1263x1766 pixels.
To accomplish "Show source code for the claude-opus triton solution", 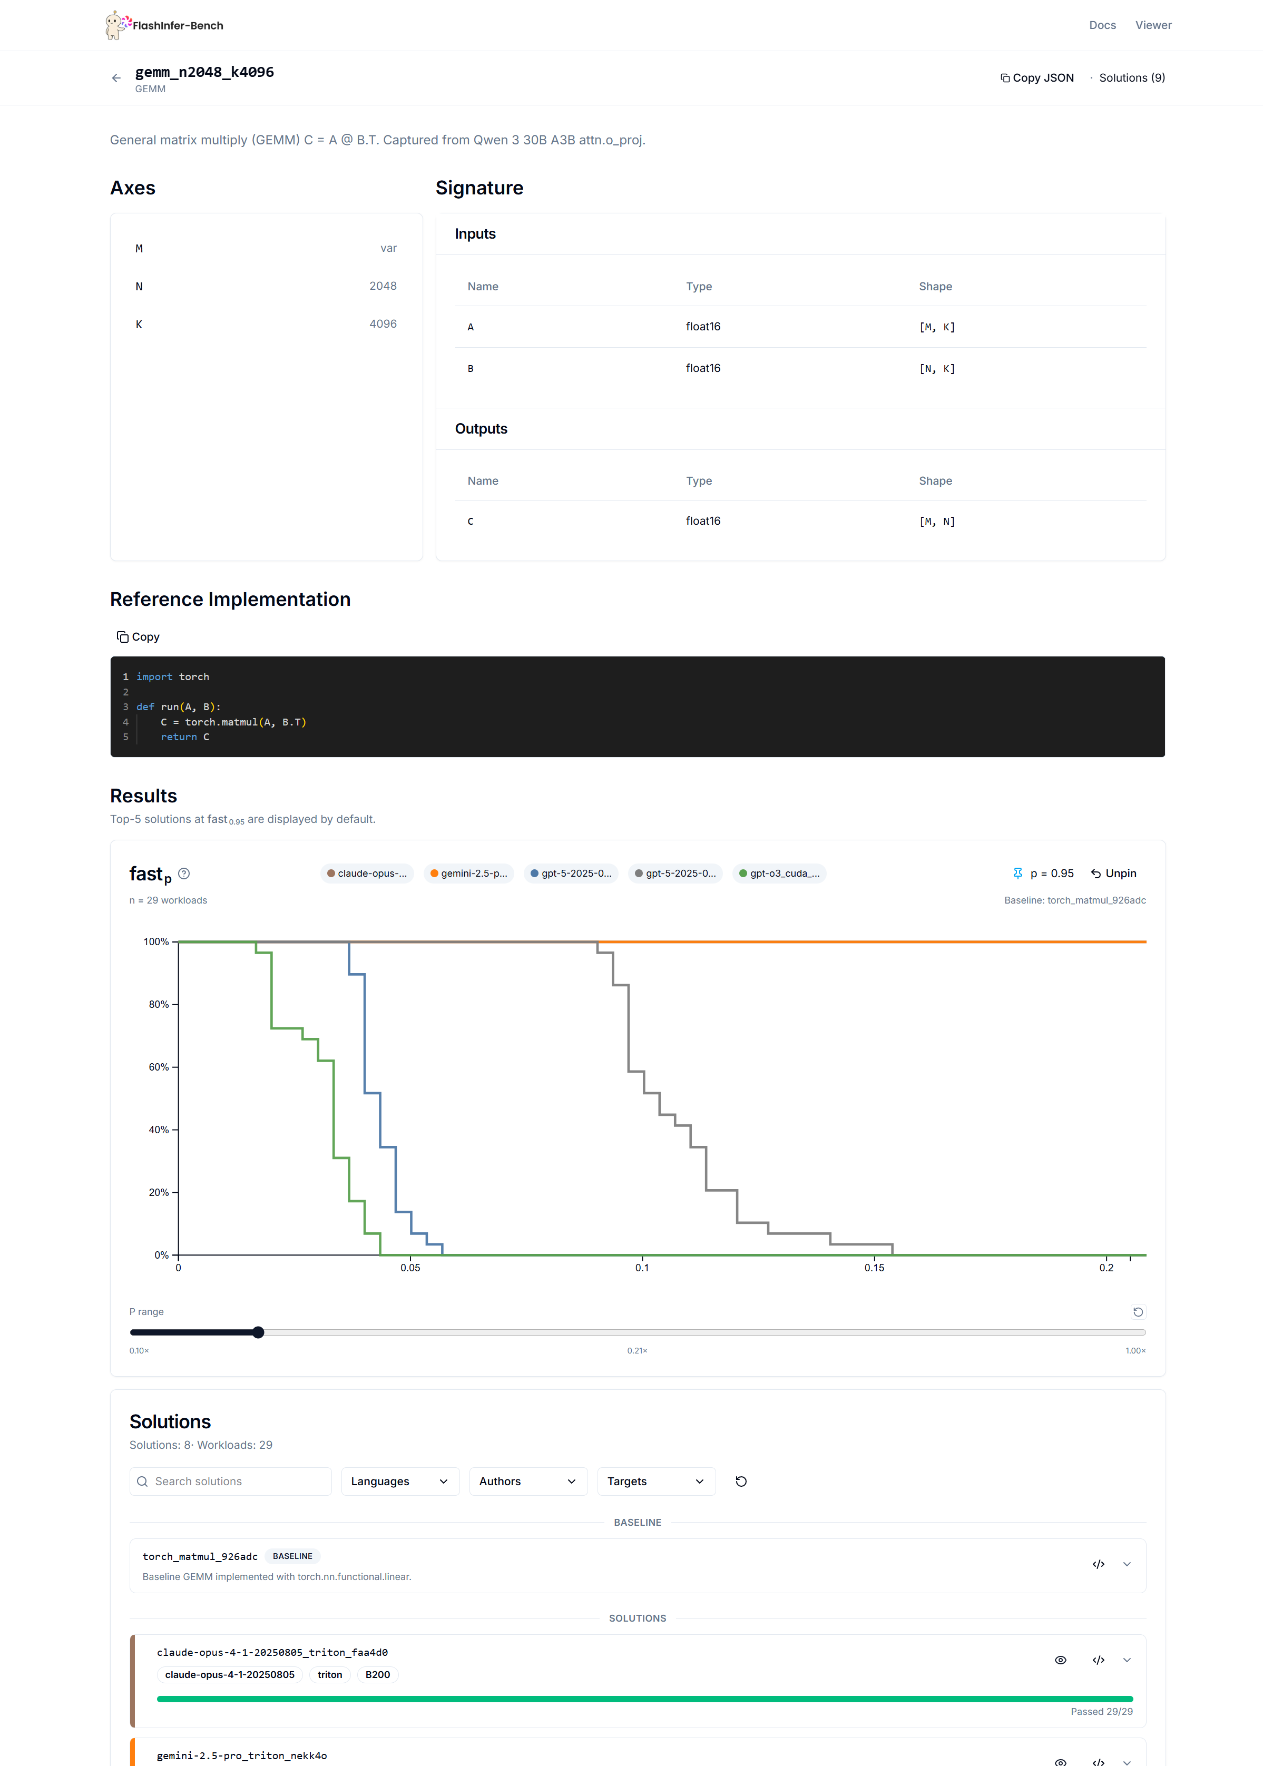I will 1098,1660.
